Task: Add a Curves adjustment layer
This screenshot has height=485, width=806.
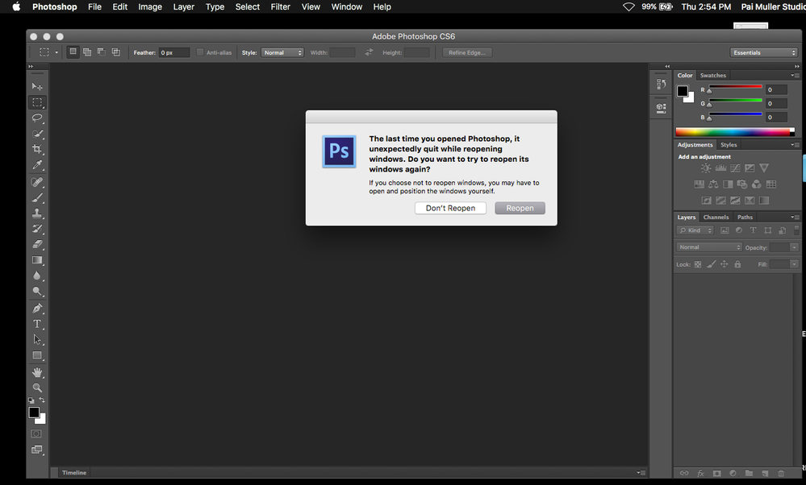Action: [x=736, y=168]
